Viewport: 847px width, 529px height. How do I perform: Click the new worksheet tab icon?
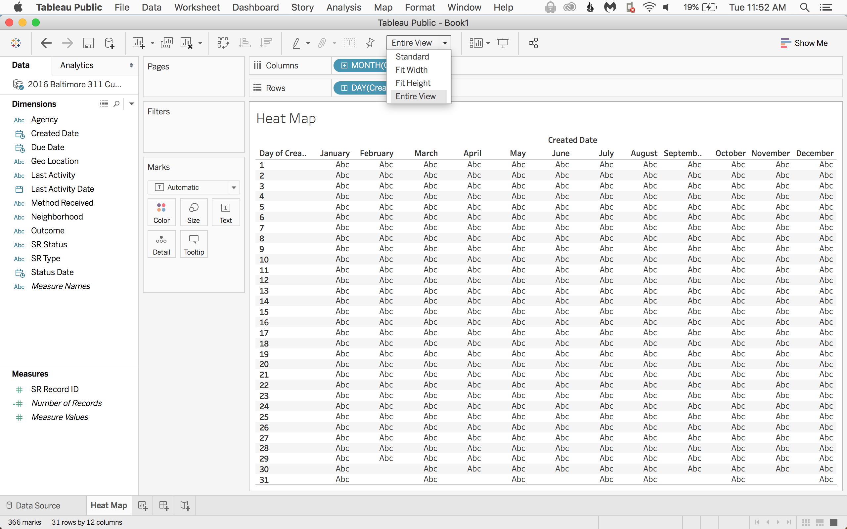click(143, 506)
